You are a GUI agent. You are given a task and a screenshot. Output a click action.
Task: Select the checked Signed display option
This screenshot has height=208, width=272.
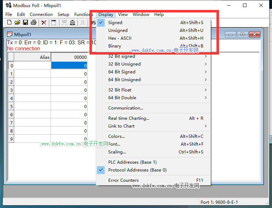point(115,23)
